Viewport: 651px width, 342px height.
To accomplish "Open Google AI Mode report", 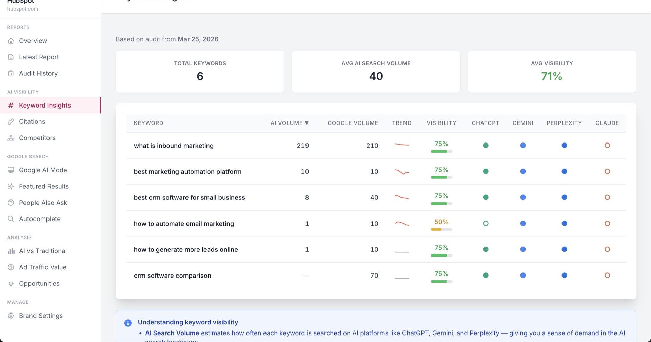I will point(50,170).
